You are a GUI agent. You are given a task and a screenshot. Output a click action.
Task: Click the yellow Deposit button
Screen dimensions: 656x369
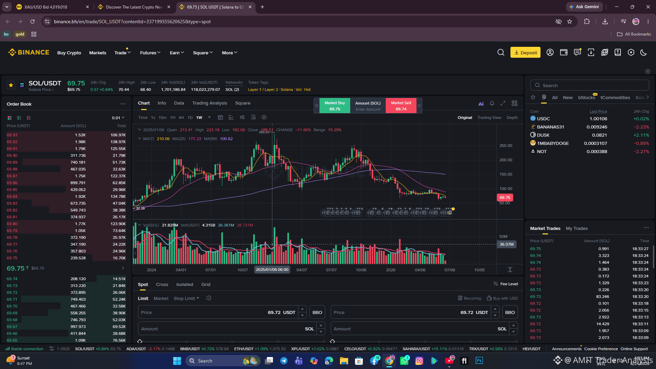(525, 52)
